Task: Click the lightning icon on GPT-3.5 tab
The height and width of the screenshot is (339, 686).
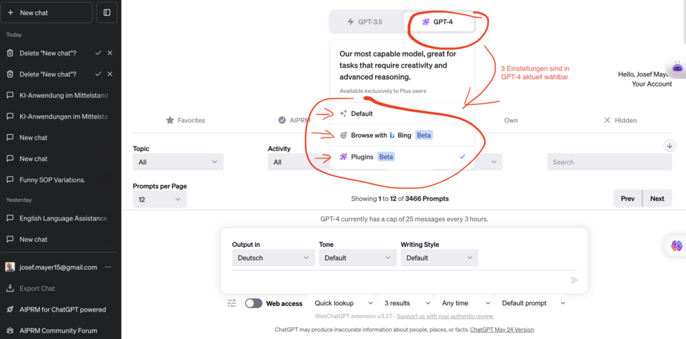Action: click(x=350, y=21)
